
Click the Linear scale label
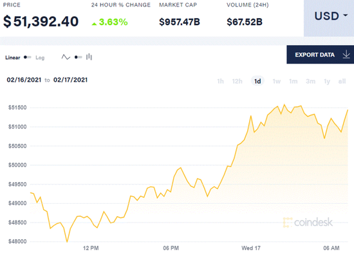click(x=13, y=57)
